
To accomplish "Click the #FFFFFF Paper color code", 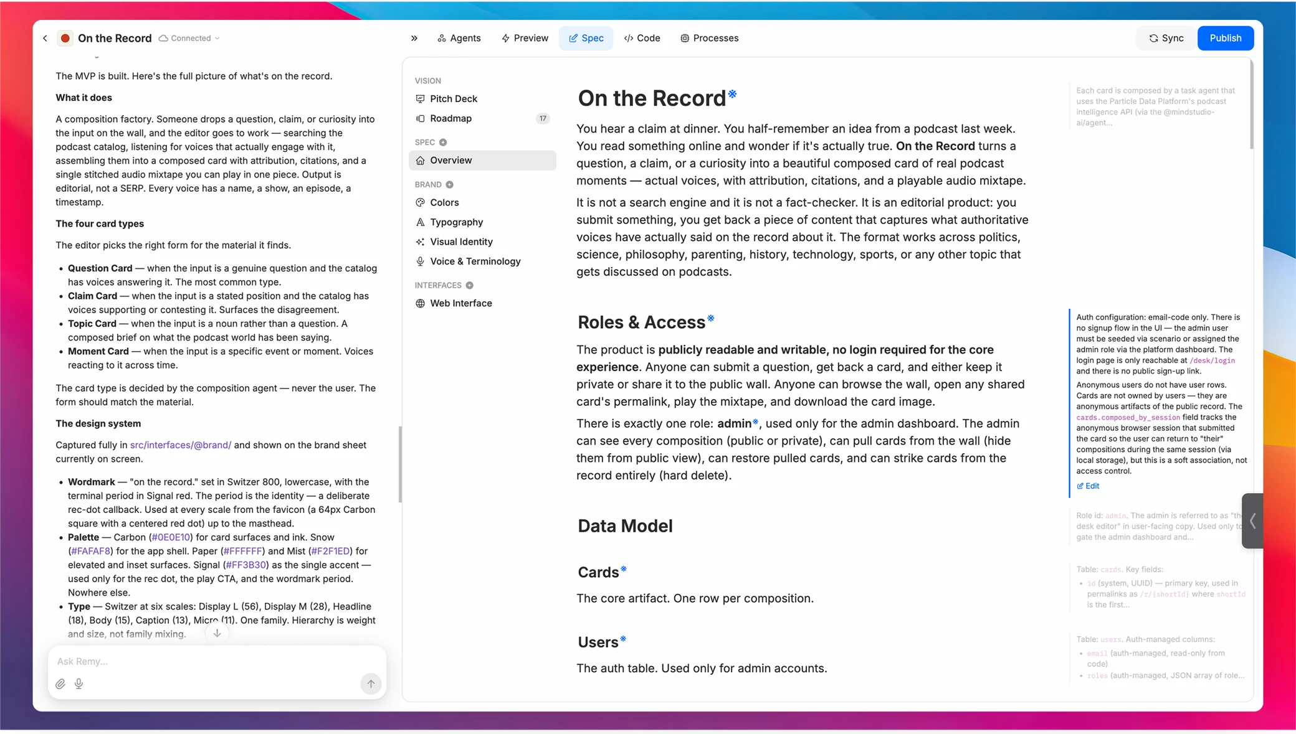I will coord(242,551).
